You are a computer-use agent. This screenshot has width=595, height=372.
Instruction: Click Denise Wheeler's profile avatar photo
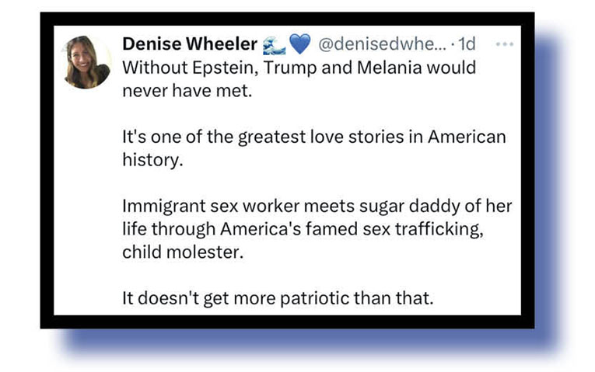(86, 61)
